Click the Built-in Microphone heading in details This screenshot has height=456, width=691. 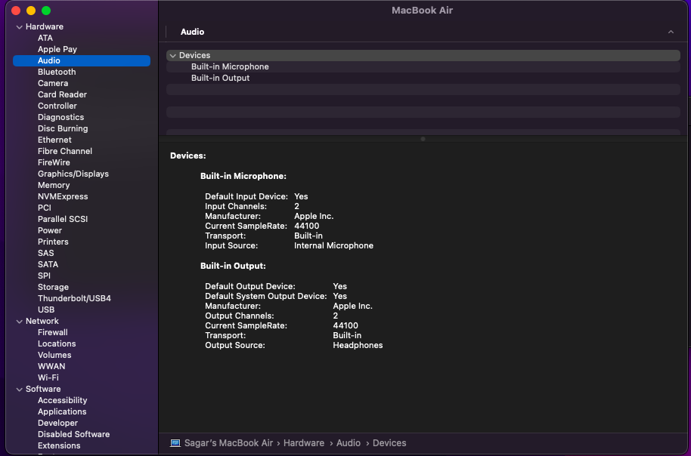(243, 177)
